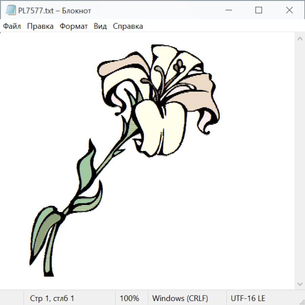Click the scroll down arrow of vertical scrollbar

300,284
